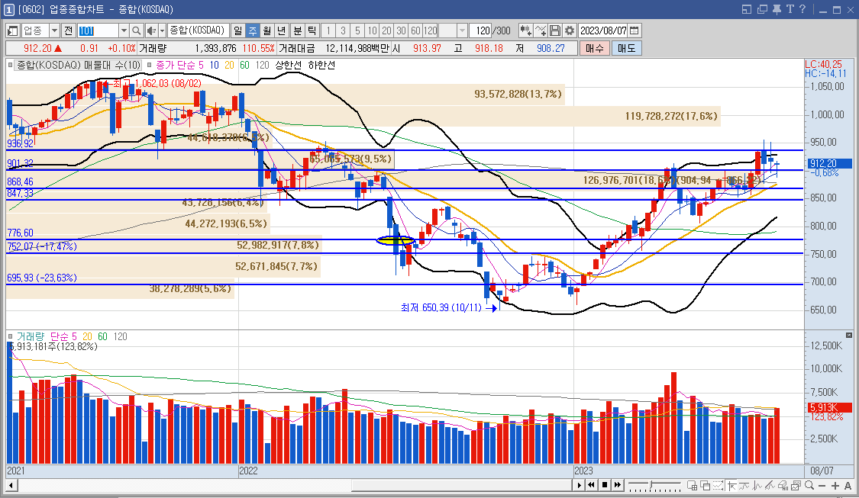Expand the sector code dropdown arrow
The image size is (859, 498).
coord(124,31)
